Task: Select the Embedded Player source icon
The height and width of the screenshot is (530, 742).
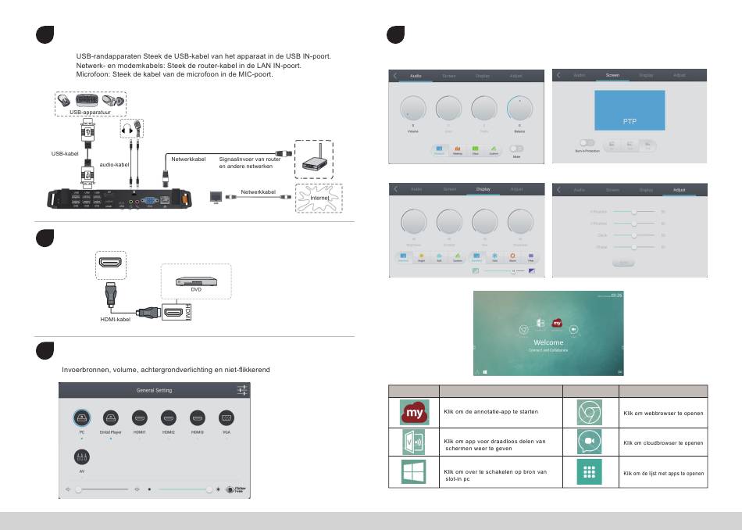Action: click(x=111, y=417)
